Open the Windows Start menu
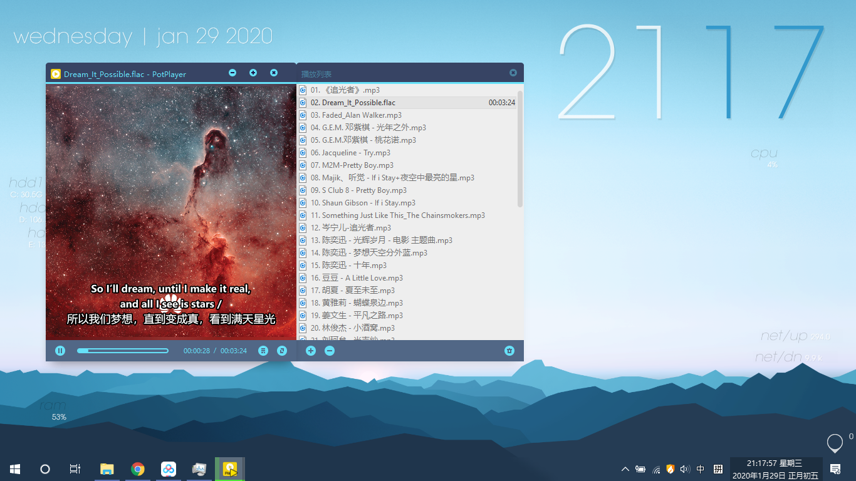This screenshot has width=856, height=481. 14,468
